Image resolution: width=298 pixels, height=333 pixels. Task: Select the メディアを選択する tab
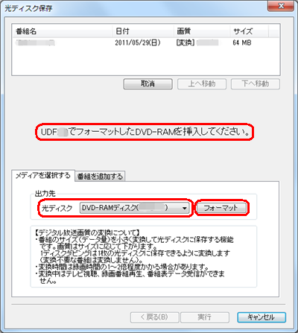click(43, 176)
